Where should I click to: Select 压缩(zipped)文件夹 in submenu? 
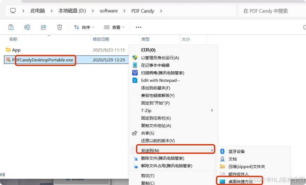point(247,167)
